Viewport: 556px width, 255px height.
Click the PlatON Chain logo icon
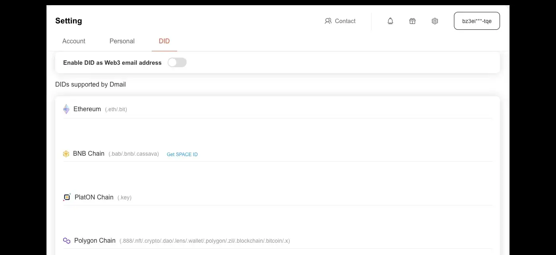[67, 197]
